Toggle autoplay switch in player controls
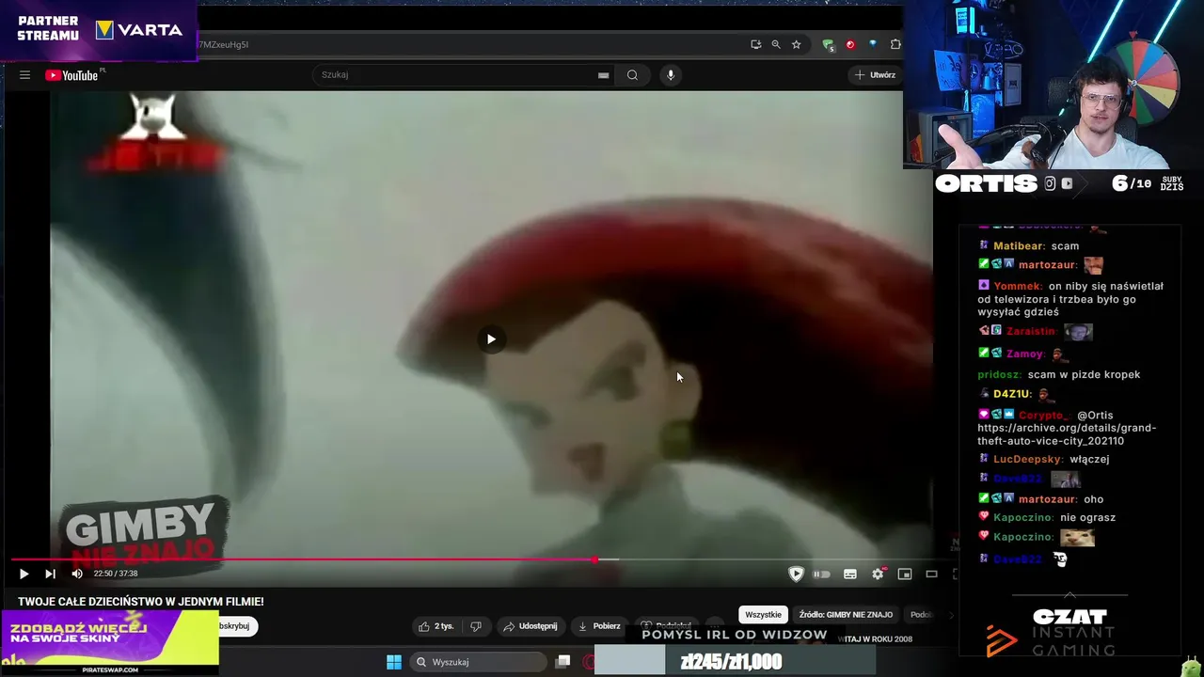The height and width of the screenshot is (677, 1204). coord(821,574)
